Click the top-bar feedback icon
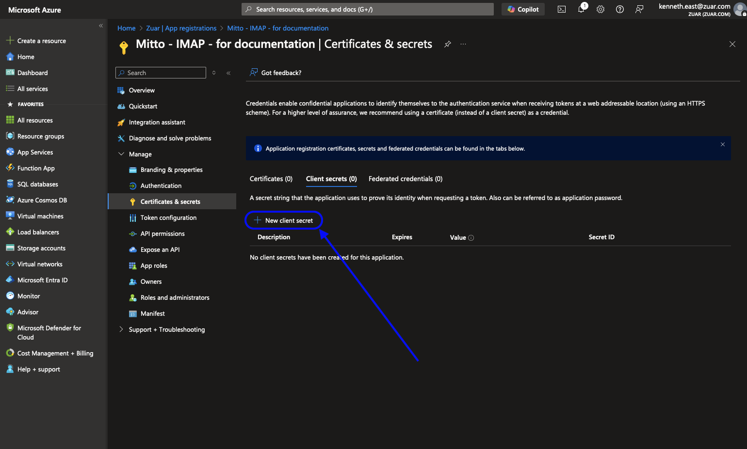 coord(639,9)
